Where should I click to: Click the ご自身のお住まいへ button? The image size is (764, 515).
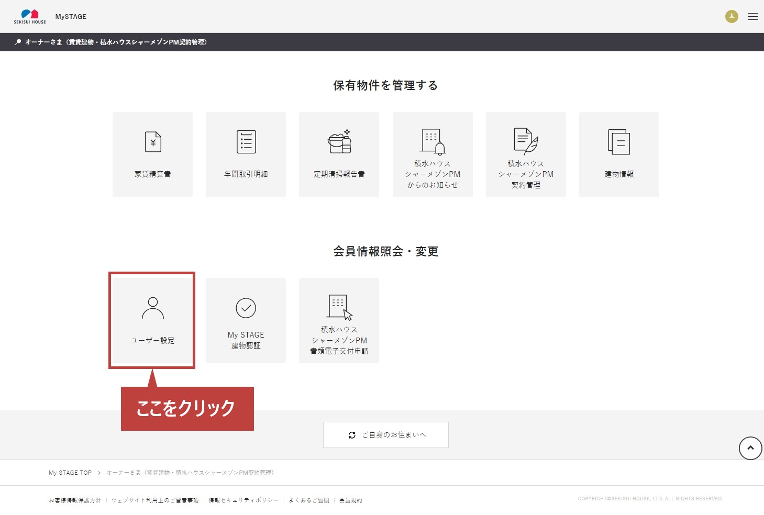(386, 435)
